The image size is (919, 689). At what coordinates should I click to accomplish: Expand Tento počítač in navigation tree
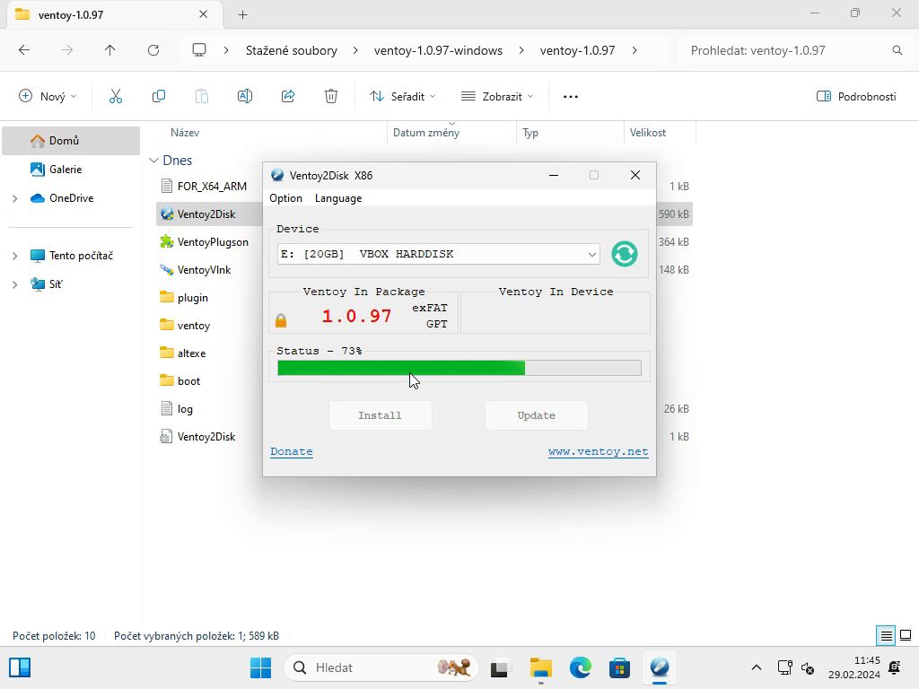[14, 256]
